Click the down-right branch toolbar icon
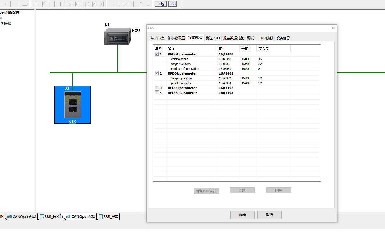This screenshot has width=385, height=232. 18,4
